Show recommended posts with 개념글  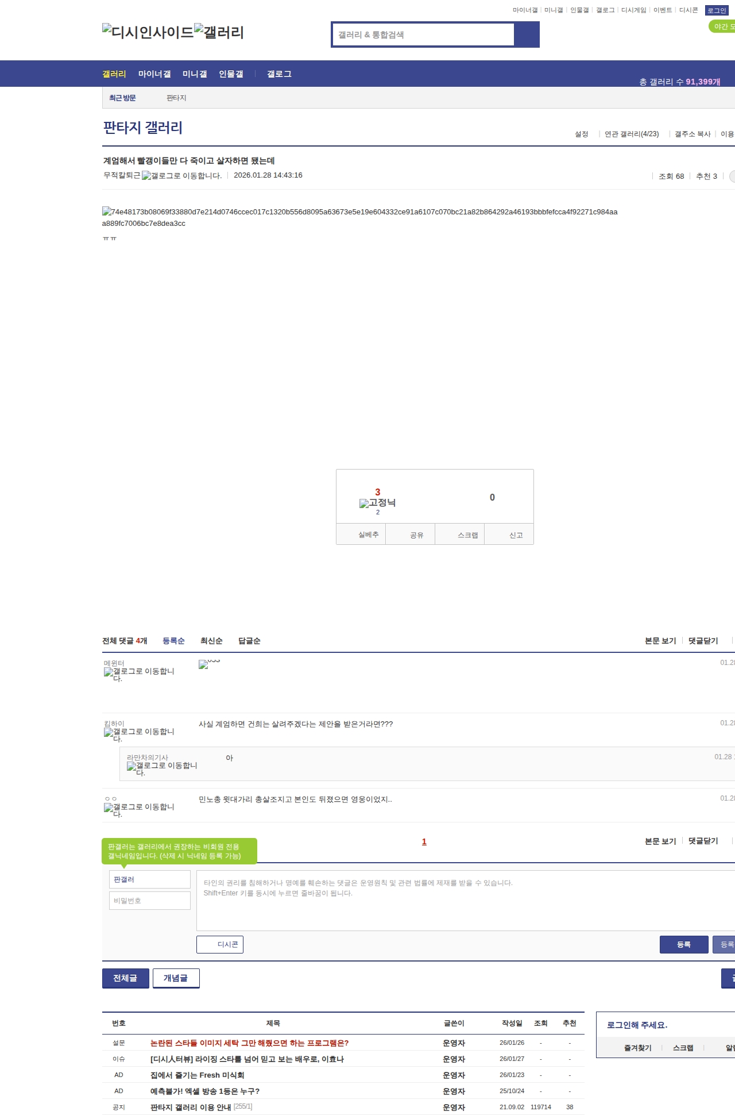click(x=176, y=978)
